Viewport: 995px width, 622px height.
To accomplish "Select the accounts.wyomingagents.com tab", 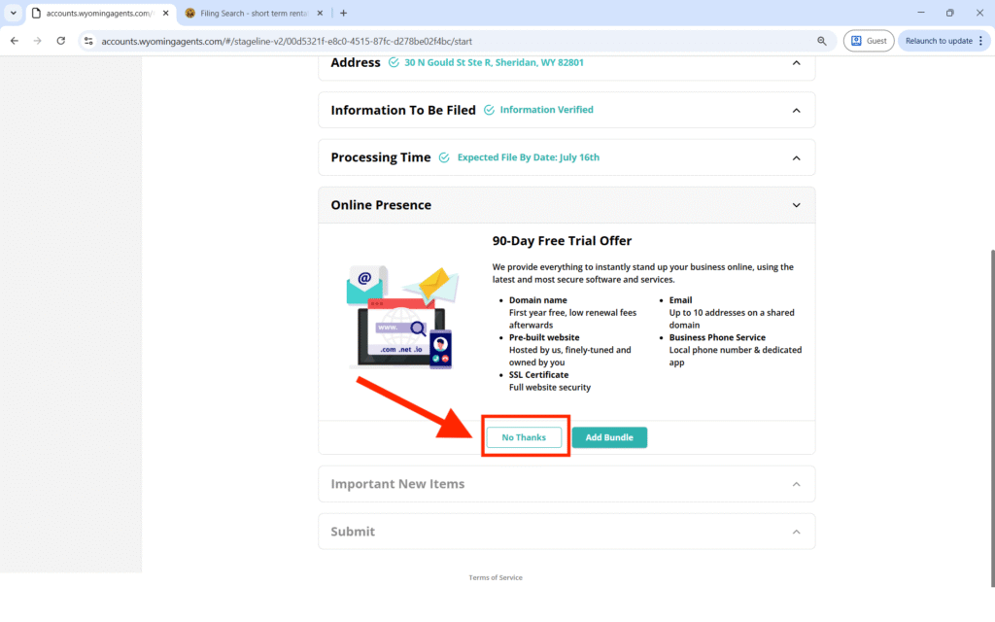I will click(97, 14).
